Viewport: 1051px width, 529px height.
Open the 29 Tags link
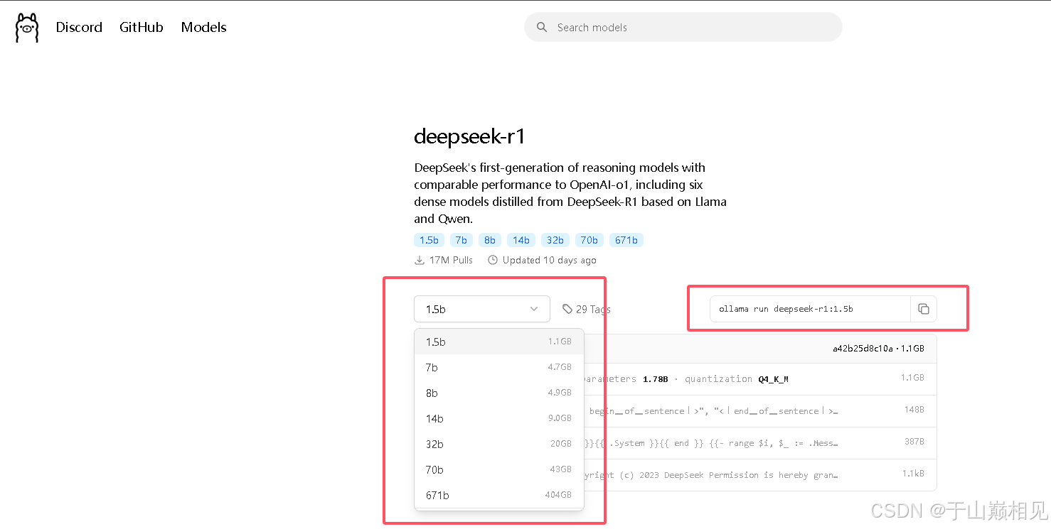587,309
